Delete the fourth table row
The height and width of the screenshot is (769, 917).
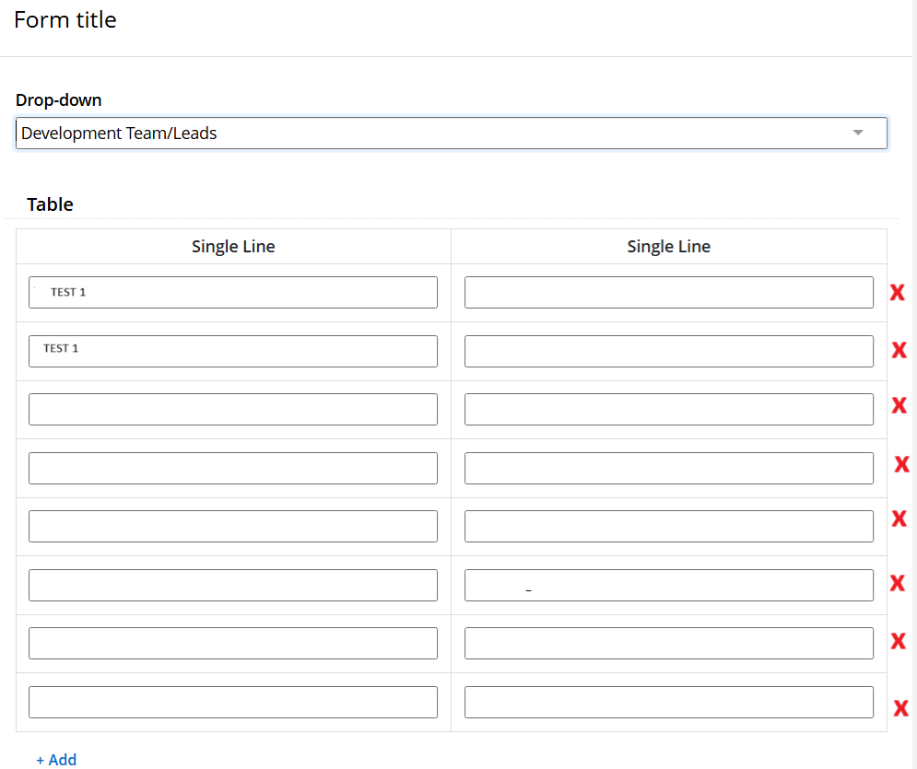coord(901,464)
